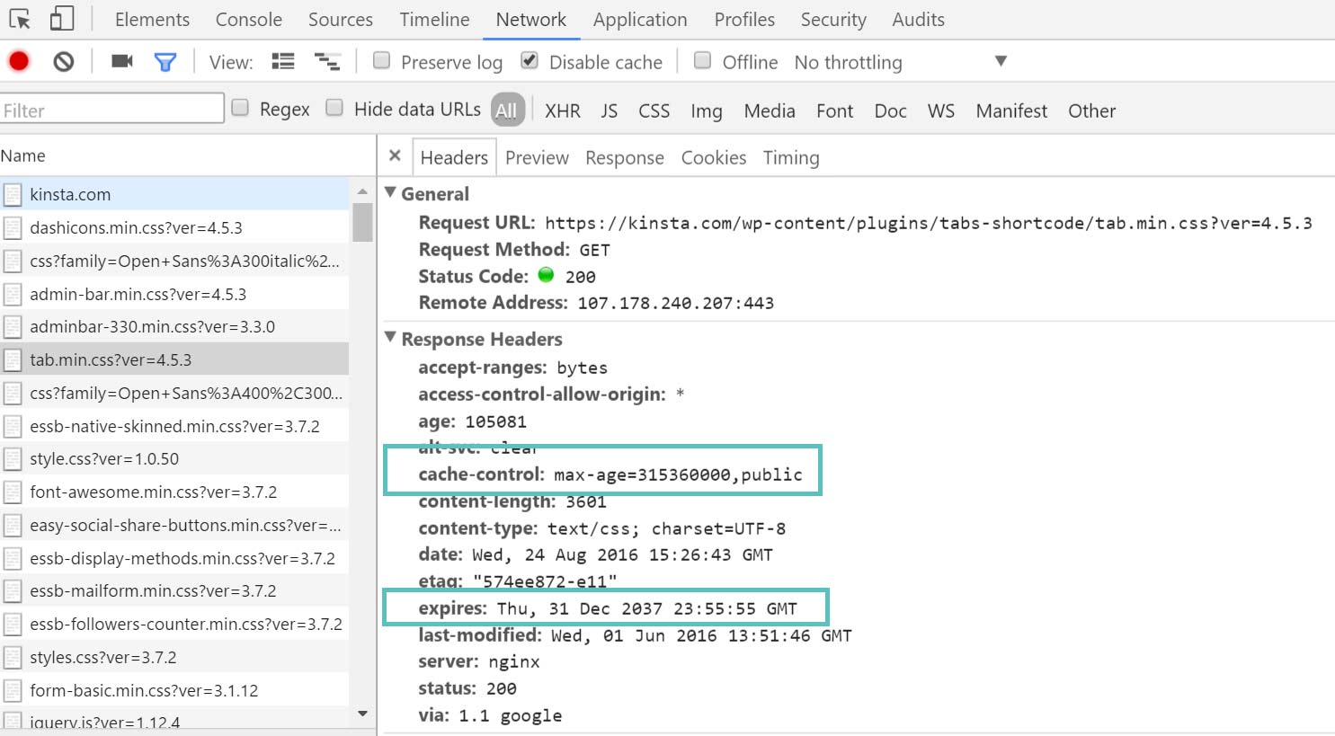Screen dimensions: 1335x736
Task: Uncheck the Disable cache checkbox
Action: click(x=530, y=60)
